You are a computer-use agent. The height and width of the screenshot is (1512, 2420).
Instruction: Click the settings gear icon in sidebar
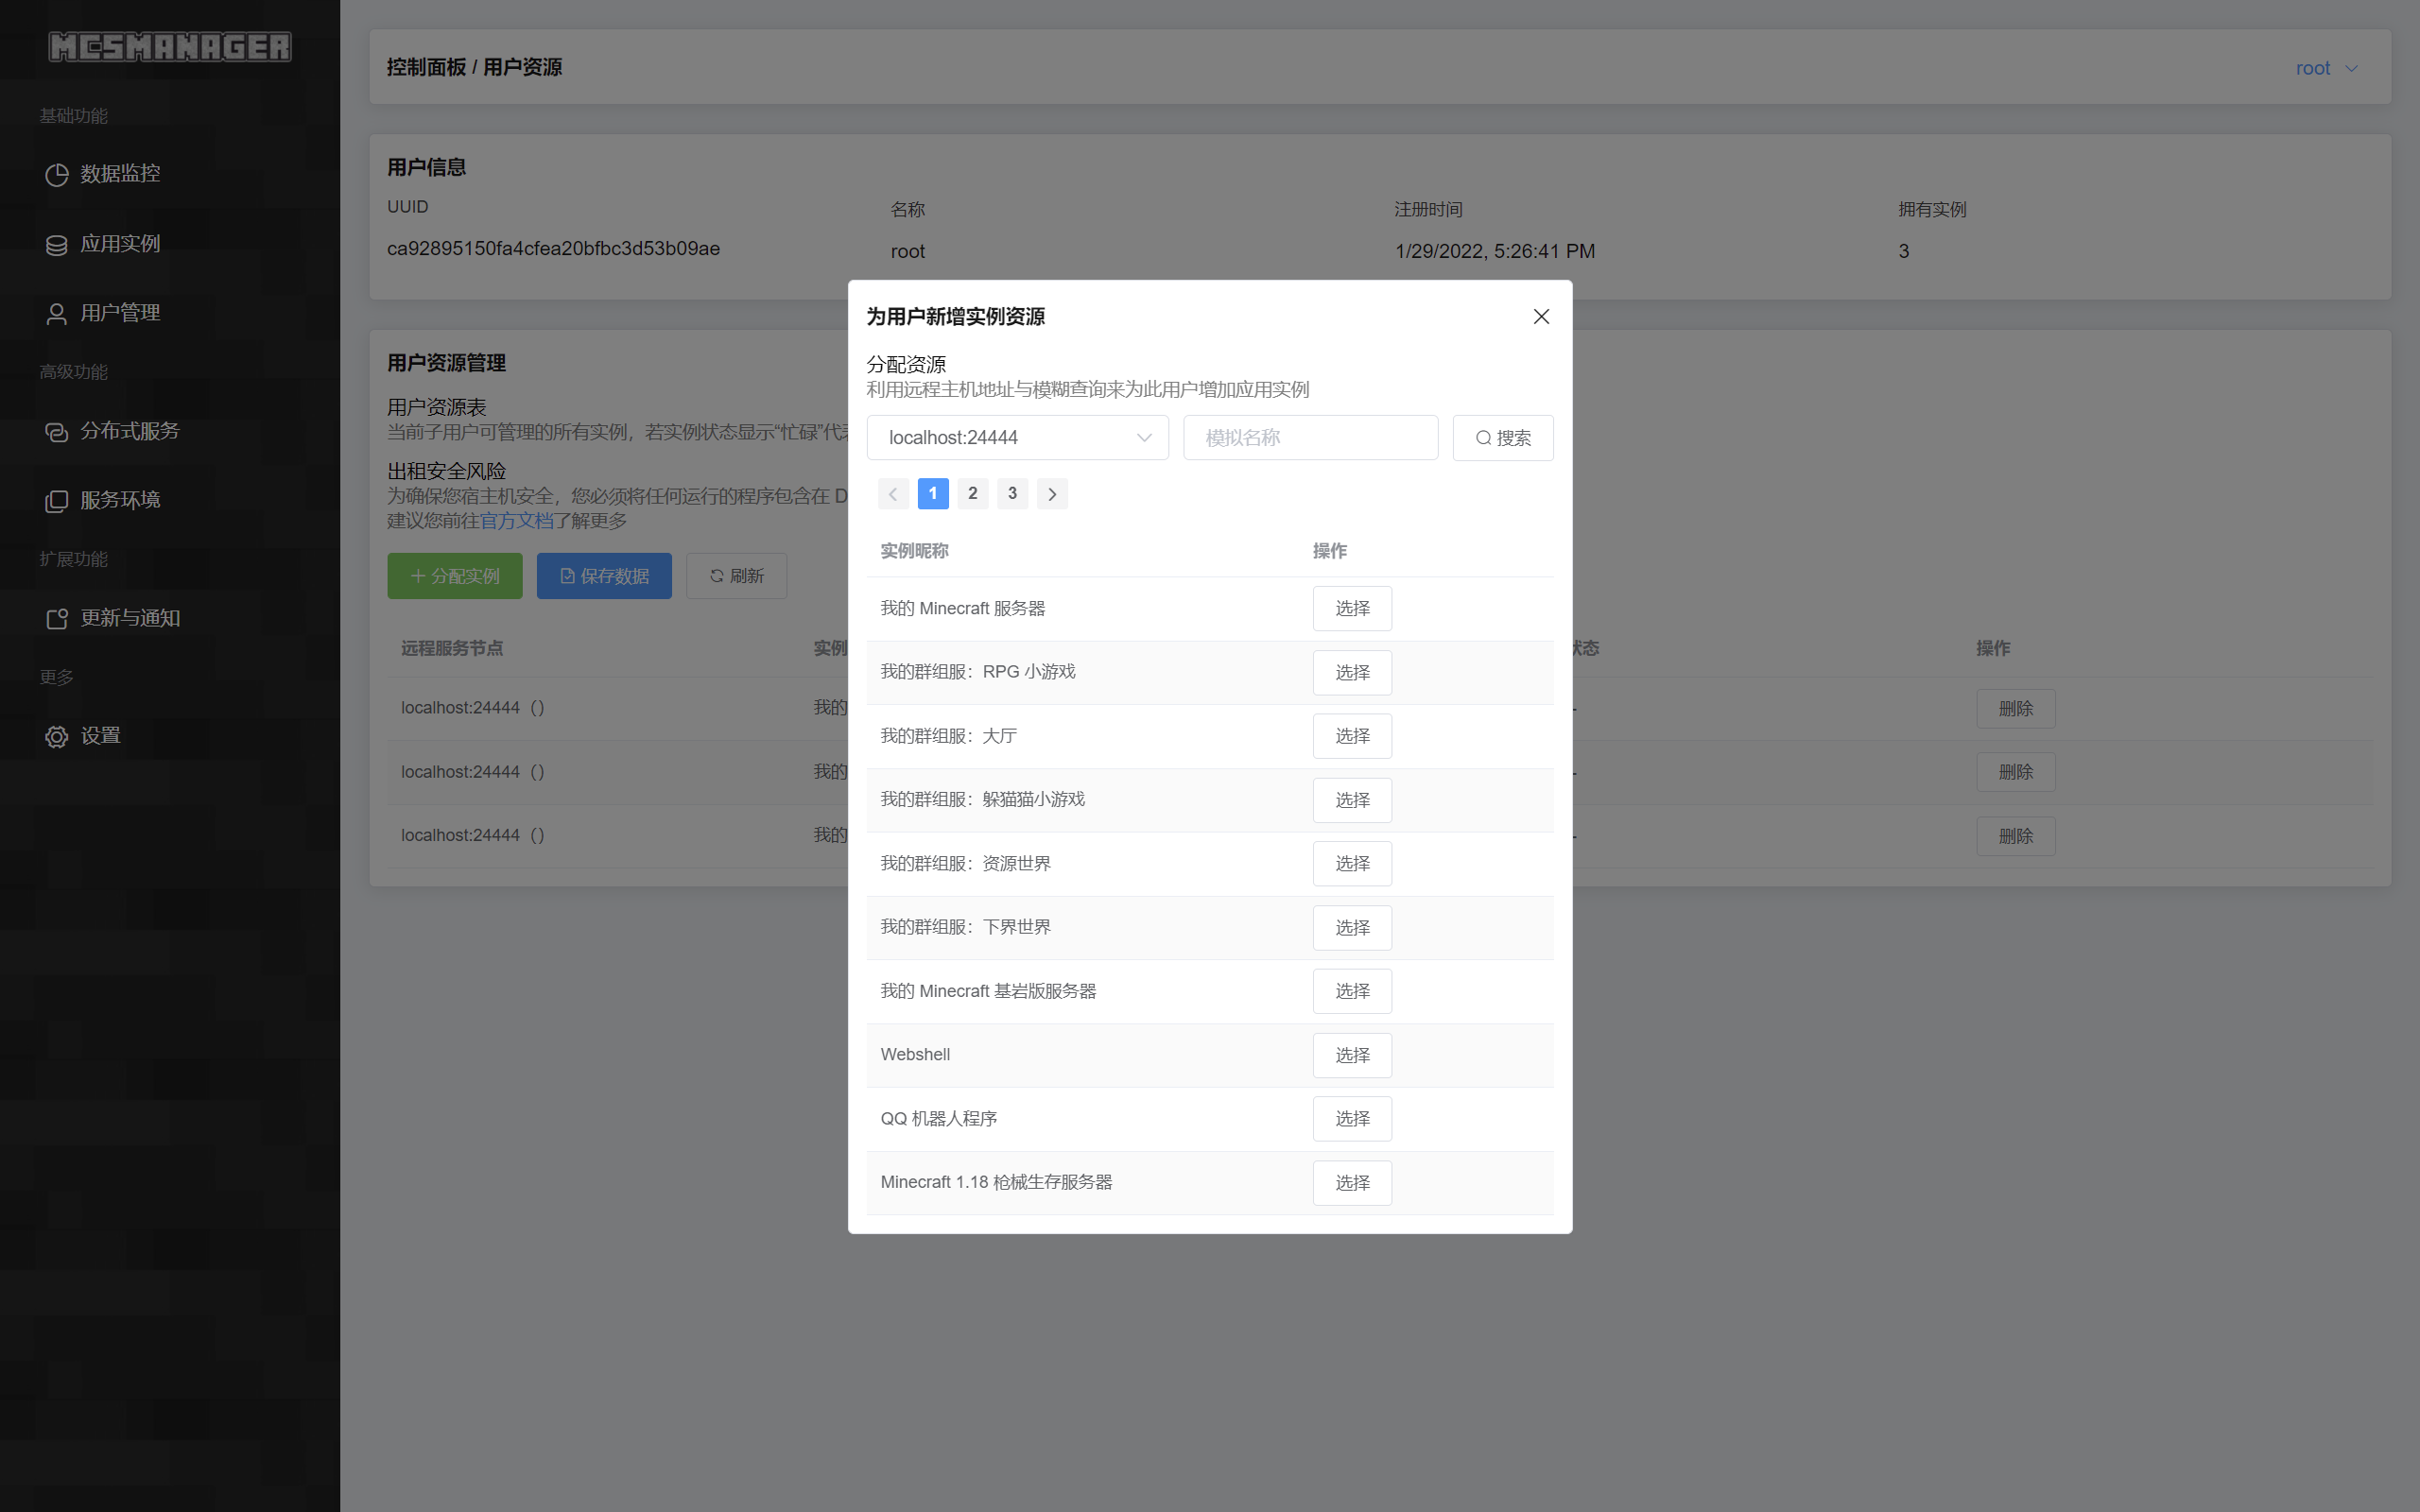56,737
